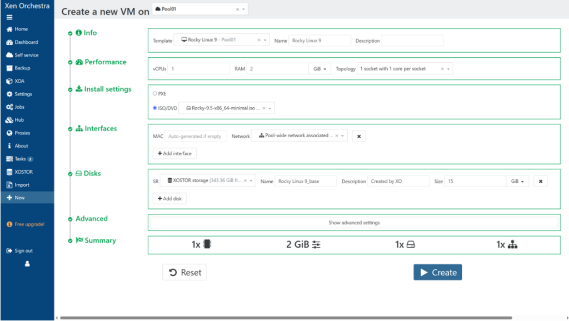Click the horizontal scrollbar at the bottom
Screen dimensions: 569x321
(x=286, y=318)
